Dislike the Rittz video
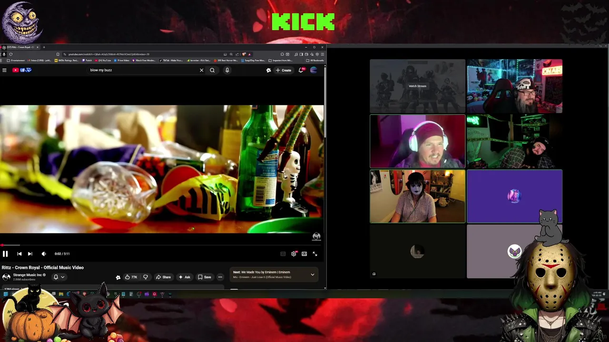 click(x=146, y=277)
